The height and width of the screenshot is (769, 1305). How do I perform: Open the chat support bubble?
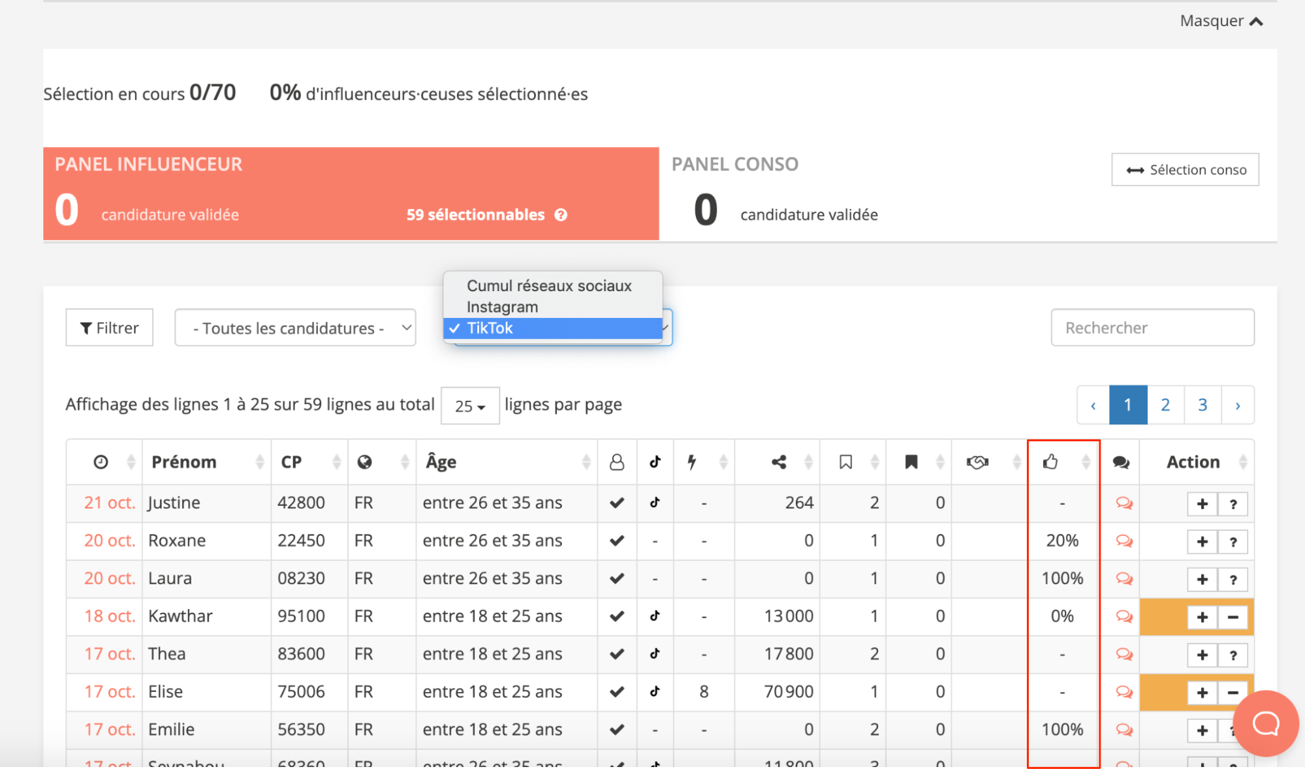point(1265,723)
